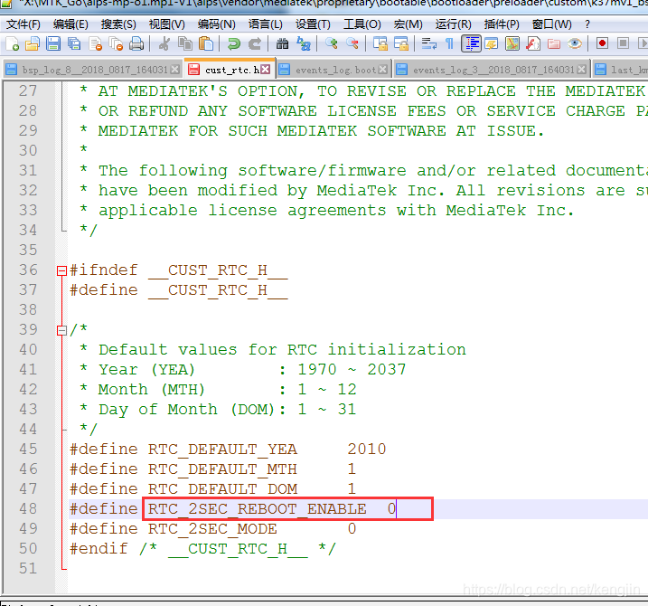Close the current document with the Close icon

(96, 43)
